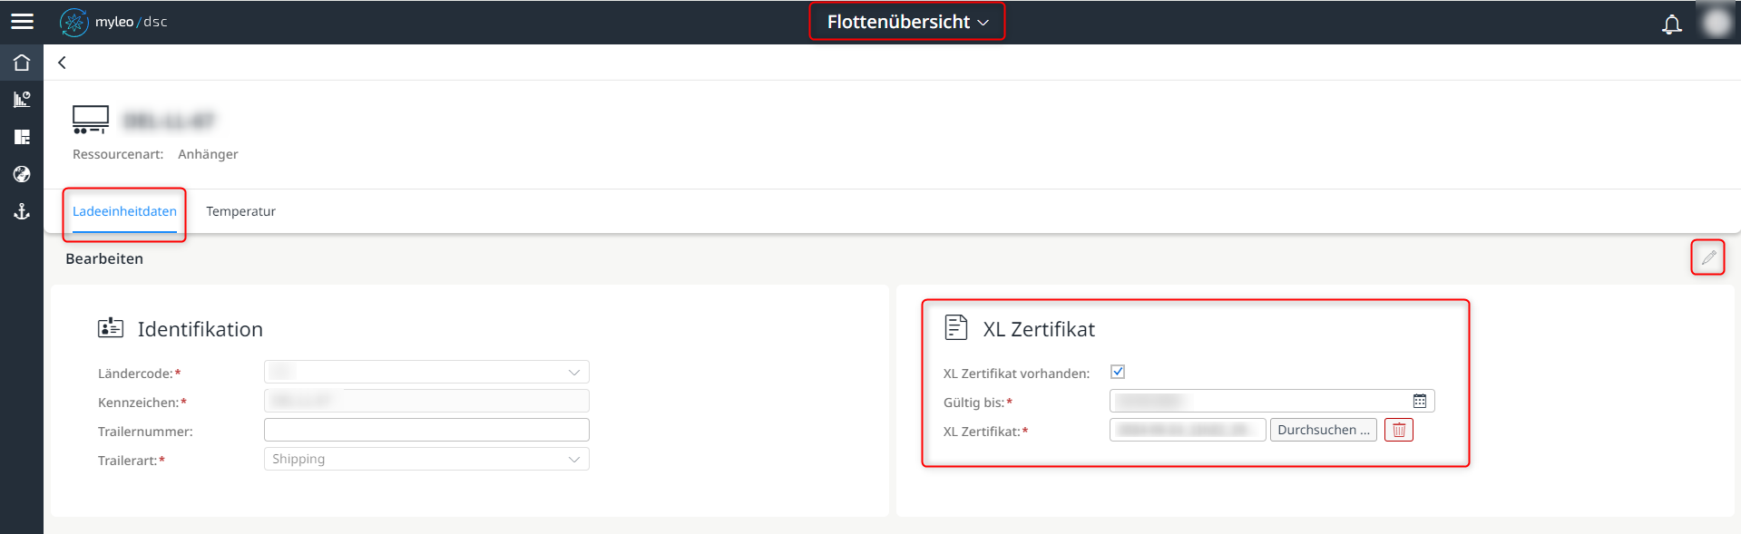Switch to the Temperatur tab
This screenshot has width=1741, height=534.
(x=240, y=211)
